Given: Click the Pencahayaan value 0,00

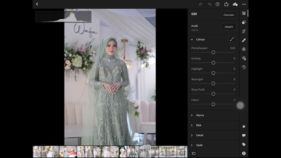Looking at the screenshot, I should coord(233,48).
